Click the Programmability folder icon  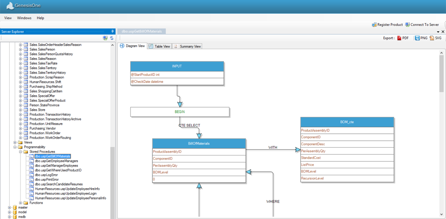tap(20, 147)
